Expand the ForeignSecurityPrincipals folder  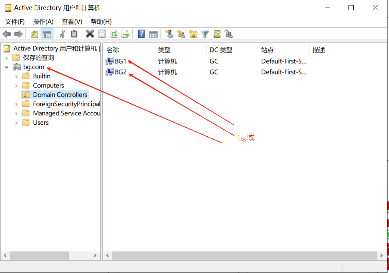16,104
